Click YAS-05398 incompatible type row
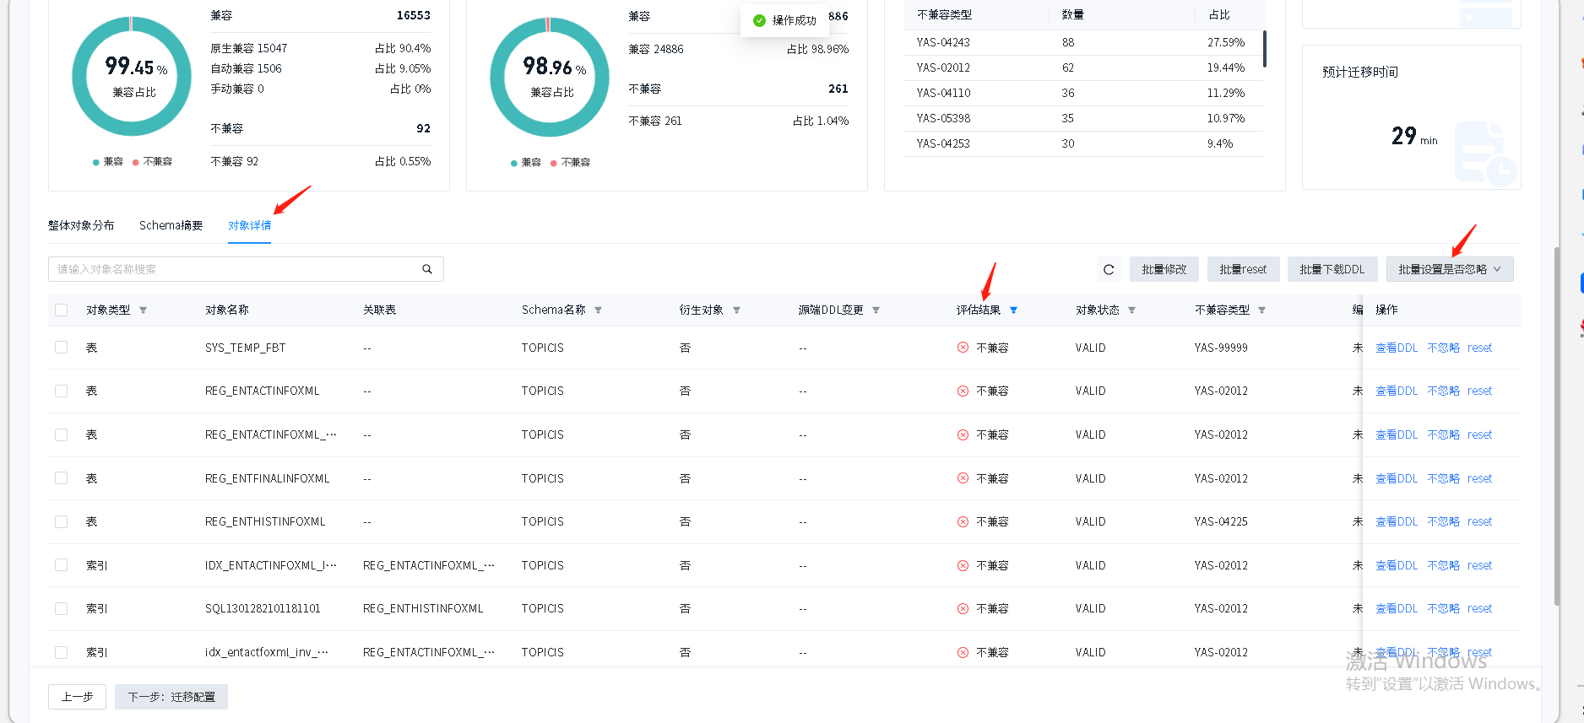This screenshot has width=1584, height=723. pyautogui.click(x=1083, y=118)
